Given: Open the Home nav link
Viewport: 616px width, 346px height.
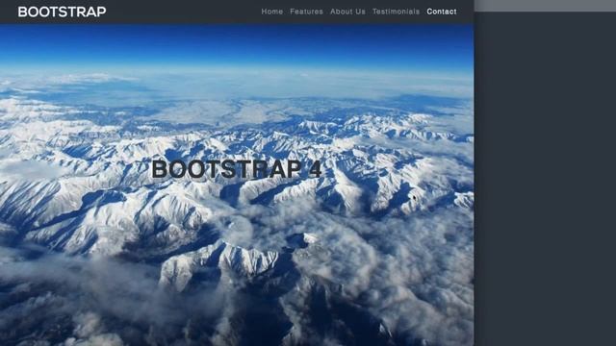Looking at the screenshot, I should click(271, 12).
